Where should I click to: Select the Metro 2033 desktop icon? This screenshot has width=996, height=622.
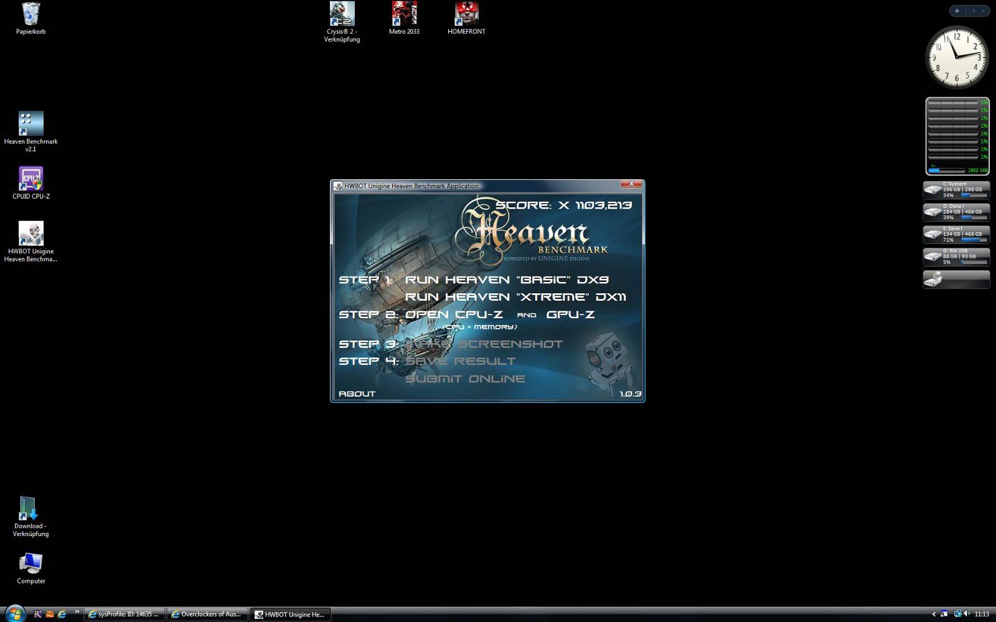[x=404, y=18]
